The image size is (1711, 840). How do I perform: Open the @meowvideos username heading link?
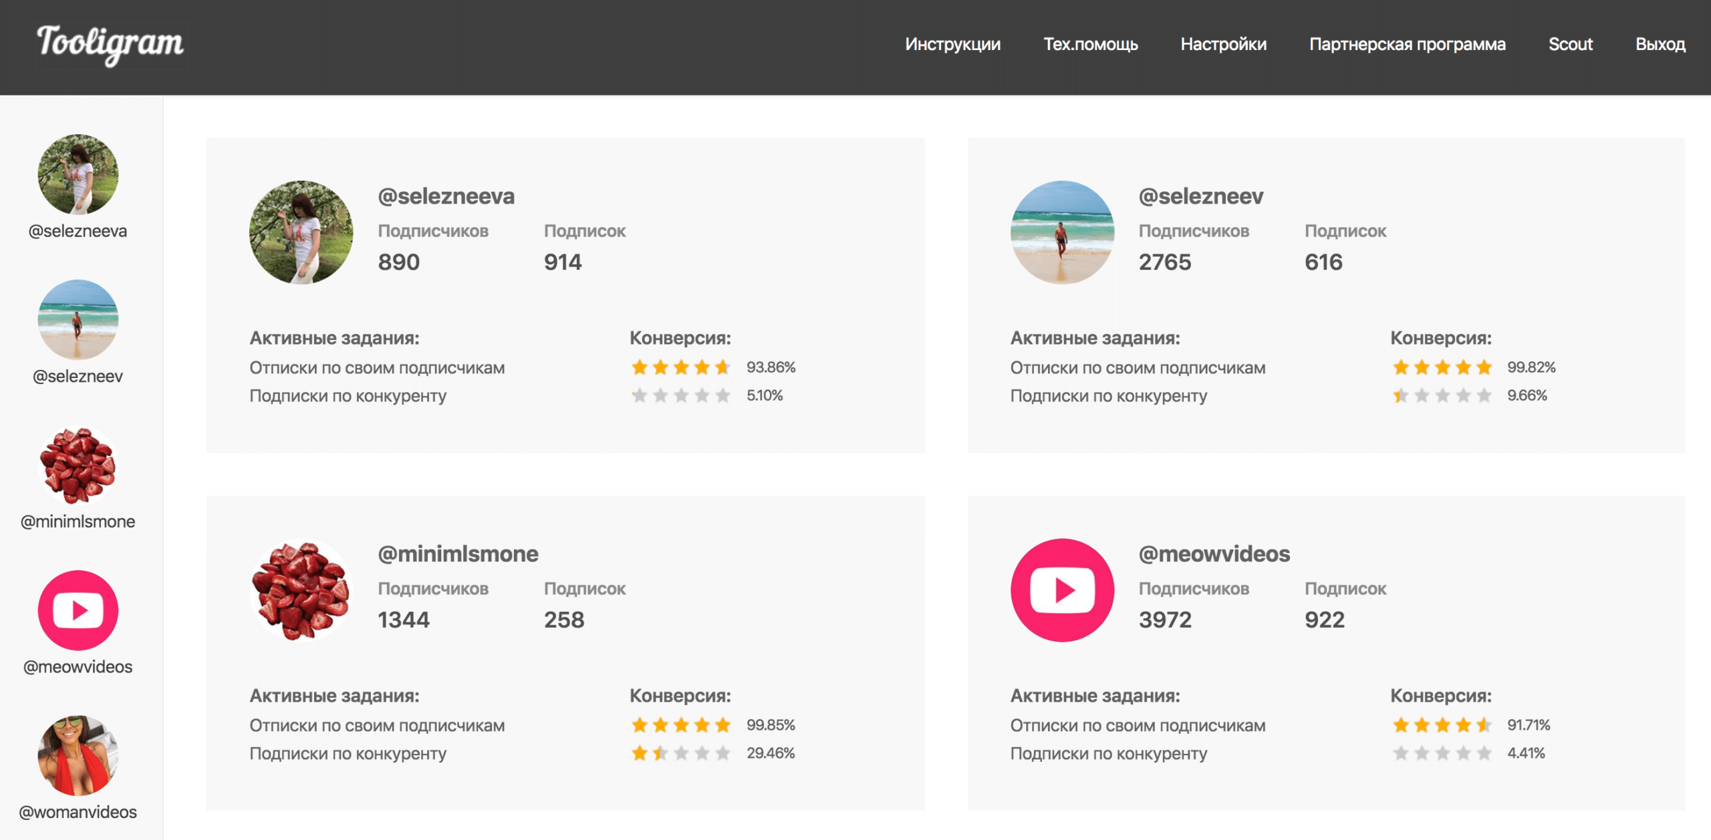coord(1214,554)
